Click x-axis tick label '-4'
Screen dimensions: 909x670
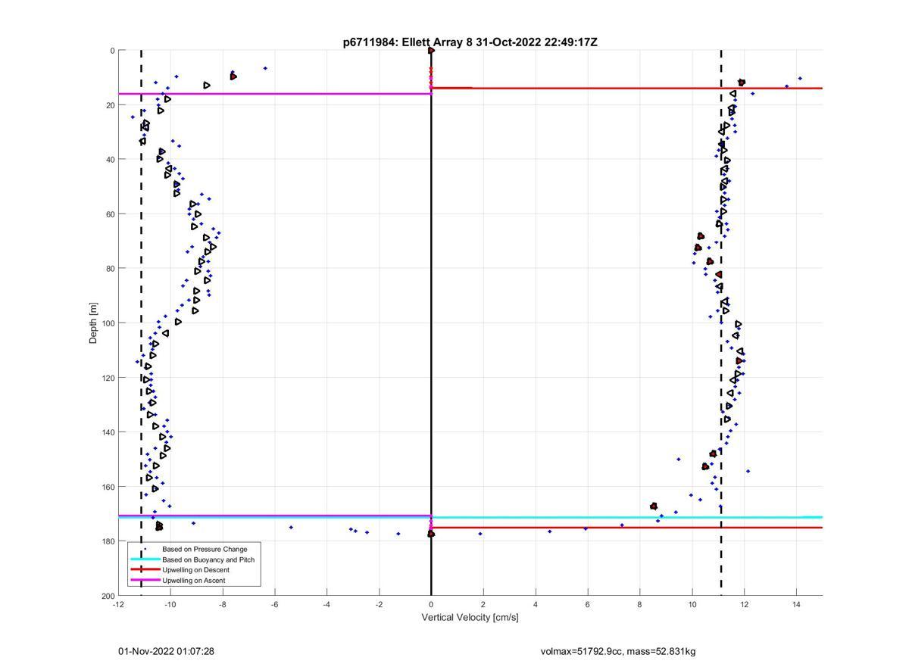pyautogui.click(x=326, y=605)
